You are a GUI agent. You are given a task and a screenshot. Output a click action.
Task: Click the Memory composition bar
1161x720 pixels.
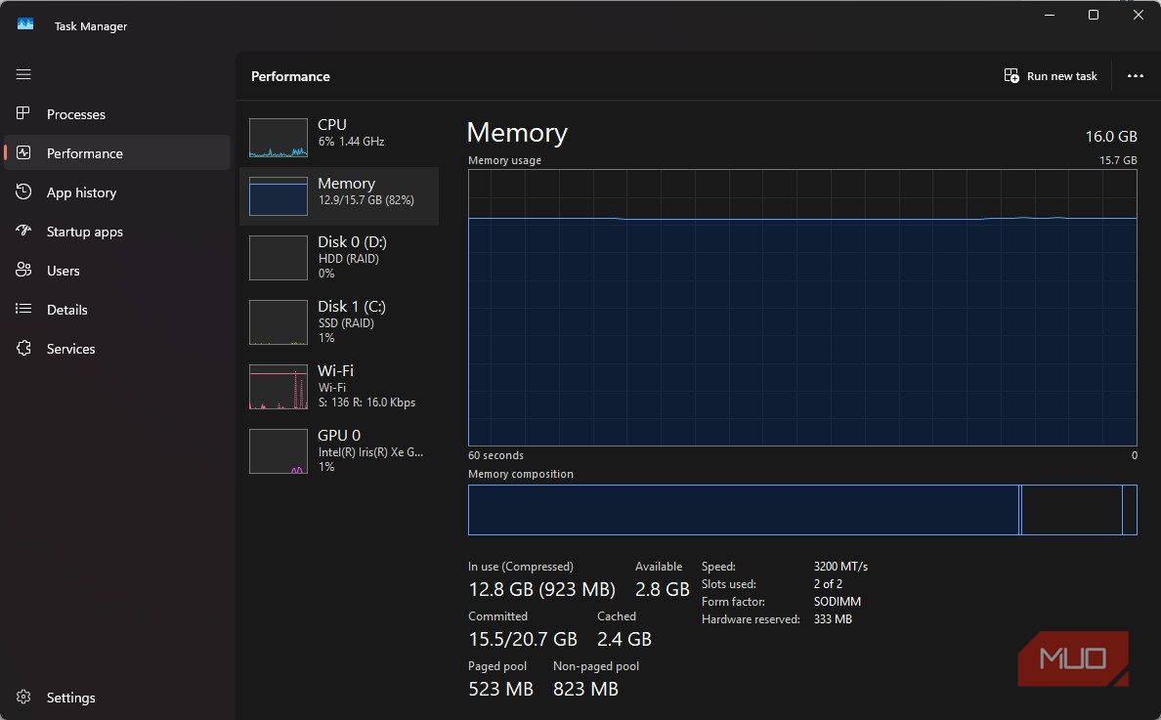pos(802,510)
